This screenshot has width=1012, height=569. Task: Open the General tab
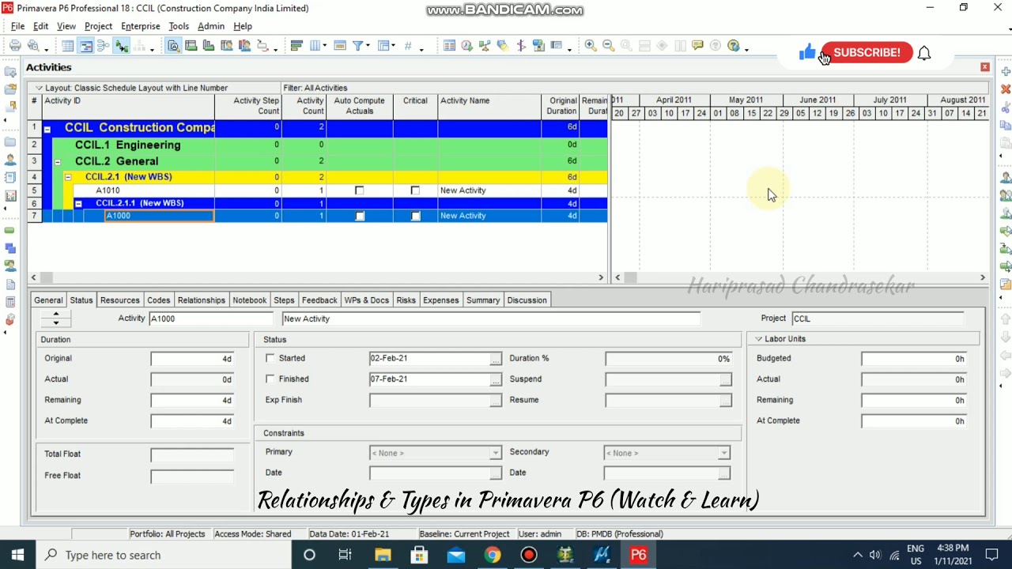click(48, 300)
